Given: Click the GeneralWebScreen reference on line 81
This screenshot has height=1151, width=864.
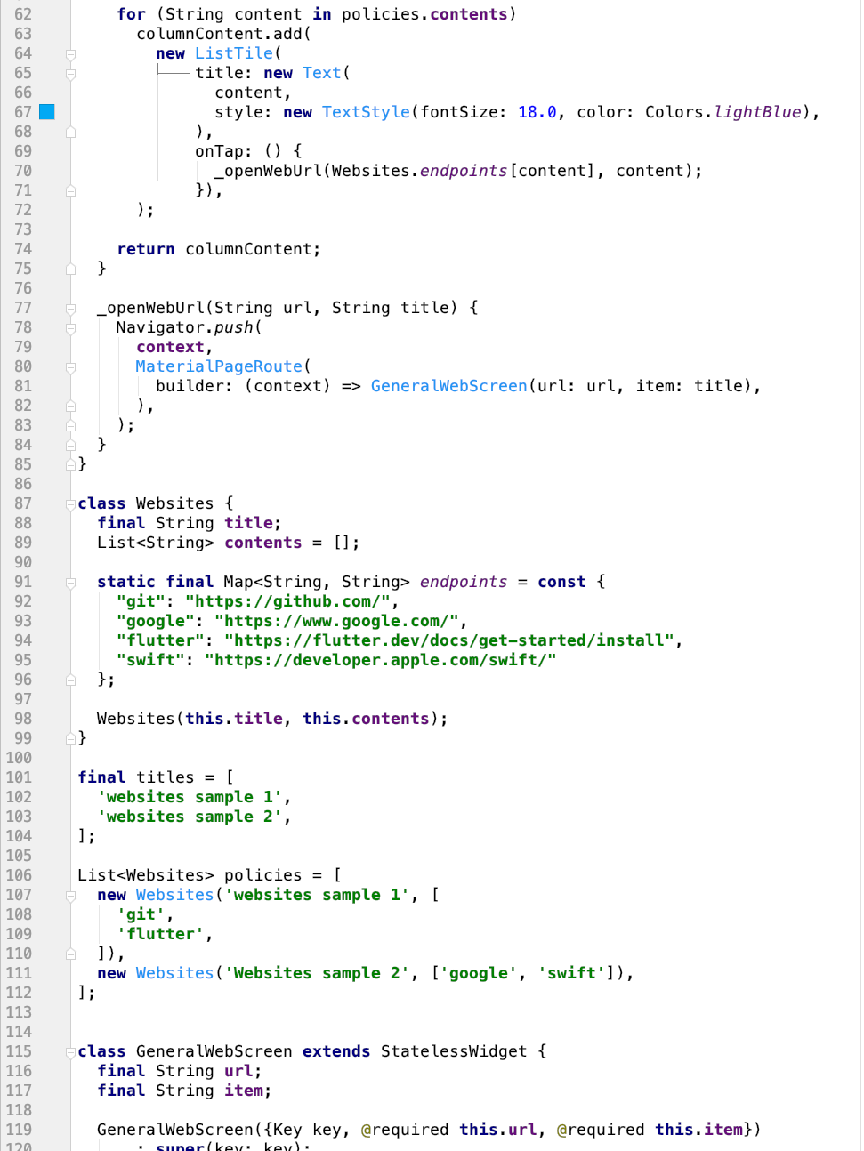Looking at the screenshot, I should click(x=448, y=385).
